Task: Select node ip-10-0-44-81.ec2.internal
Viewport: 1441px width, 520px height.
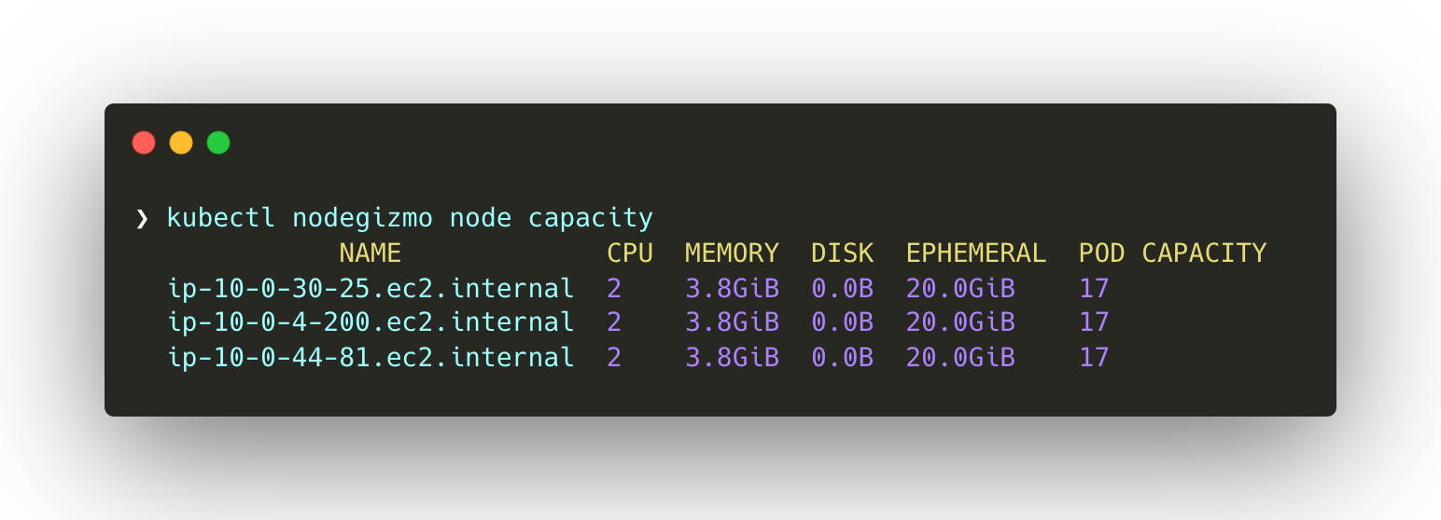Action: click(x=371, y=358)
